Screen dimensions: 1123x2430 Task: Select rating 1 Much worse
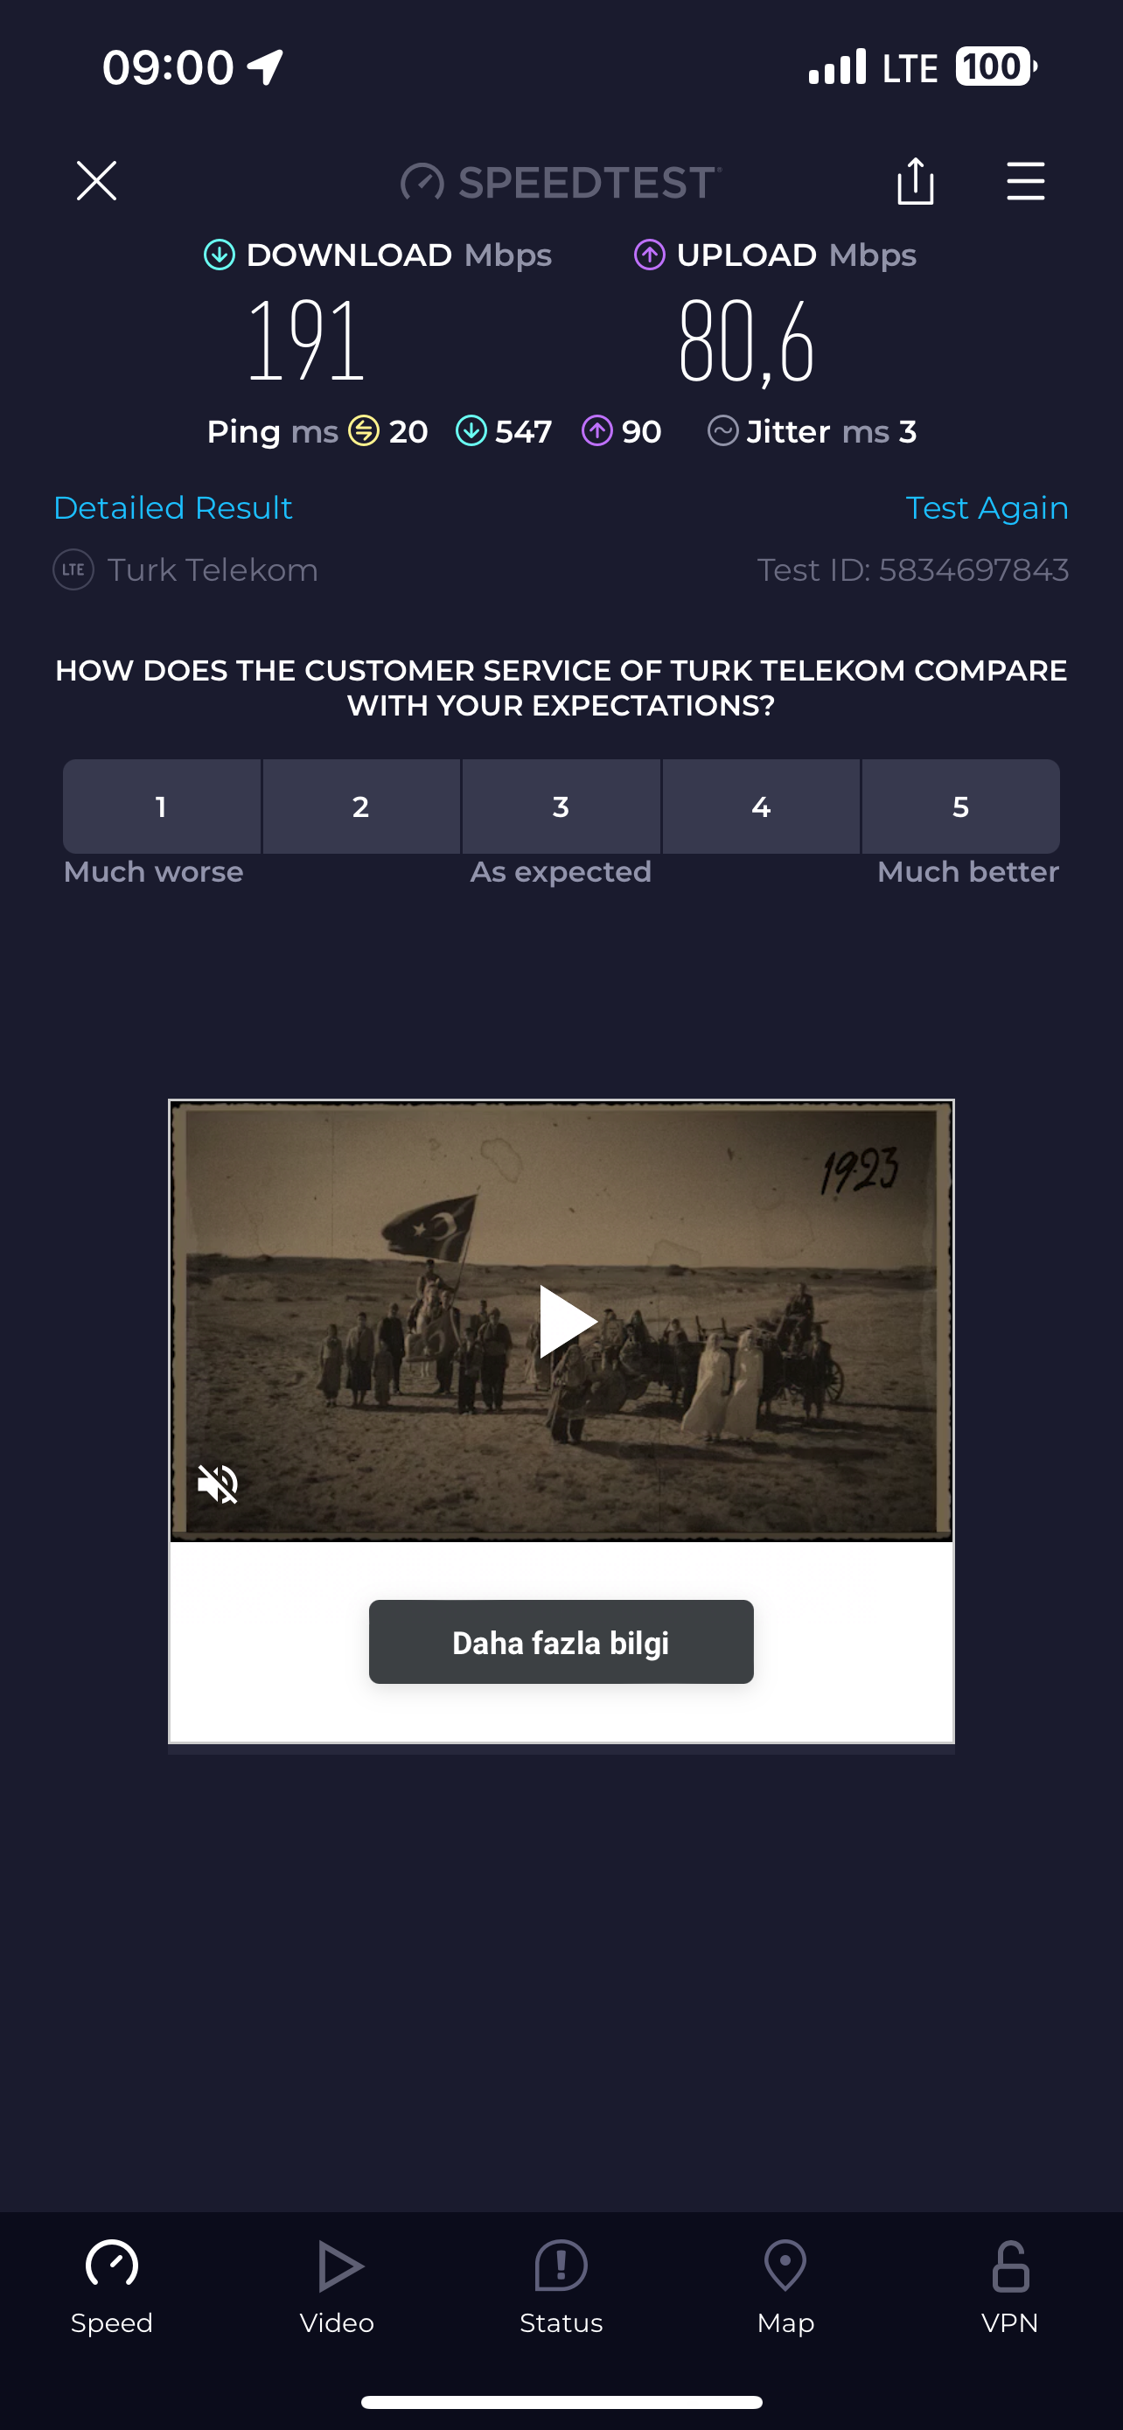[x=161, y=807]
